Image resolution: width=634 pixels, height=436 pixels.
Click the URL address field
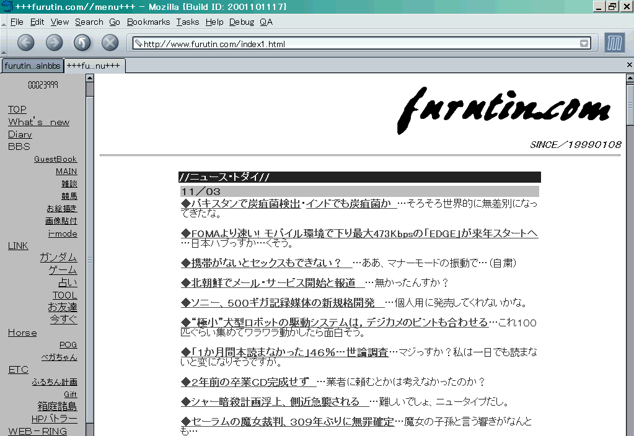tap(362, 43)
